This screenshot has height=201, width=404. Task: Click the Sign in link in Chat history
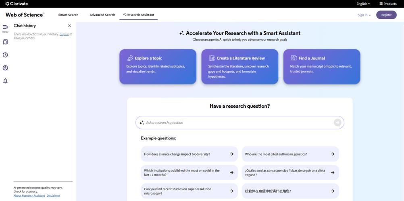[x=64, y=34]
